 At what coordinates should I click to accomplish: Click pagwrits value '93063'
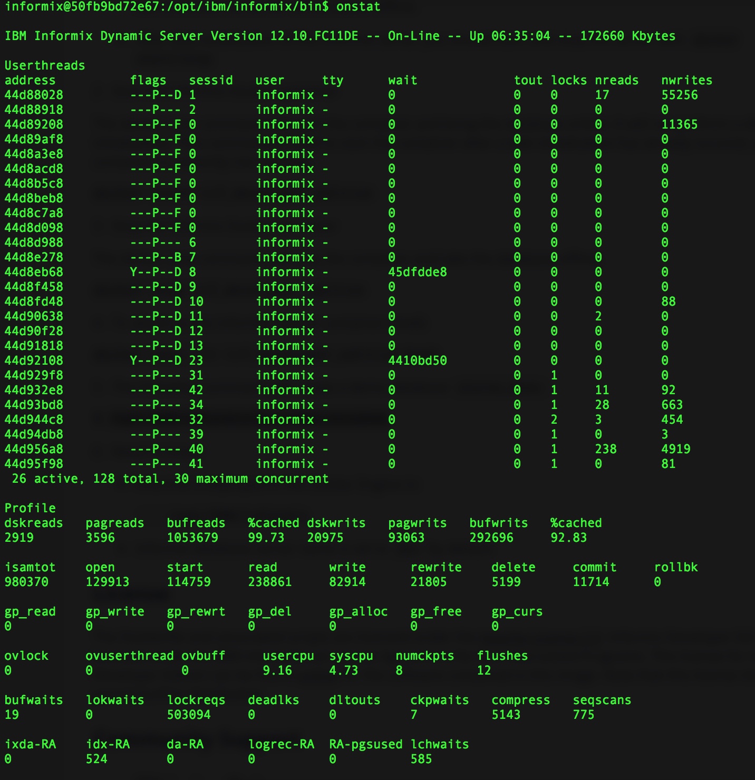[406, 538]
